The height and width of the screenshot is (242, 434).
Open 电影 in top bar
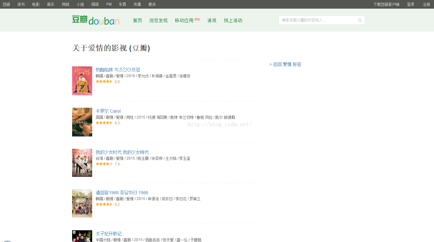point(36,4)
